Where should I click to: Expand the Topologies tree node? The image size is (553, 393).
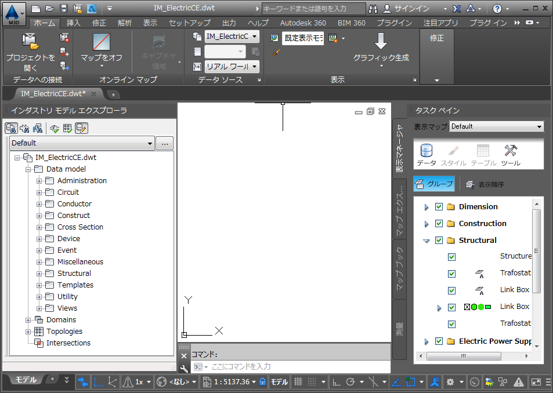[x=28, y=332]
